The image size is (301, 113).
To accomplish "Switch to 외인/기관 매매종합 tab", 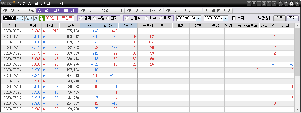I will 18,11.
